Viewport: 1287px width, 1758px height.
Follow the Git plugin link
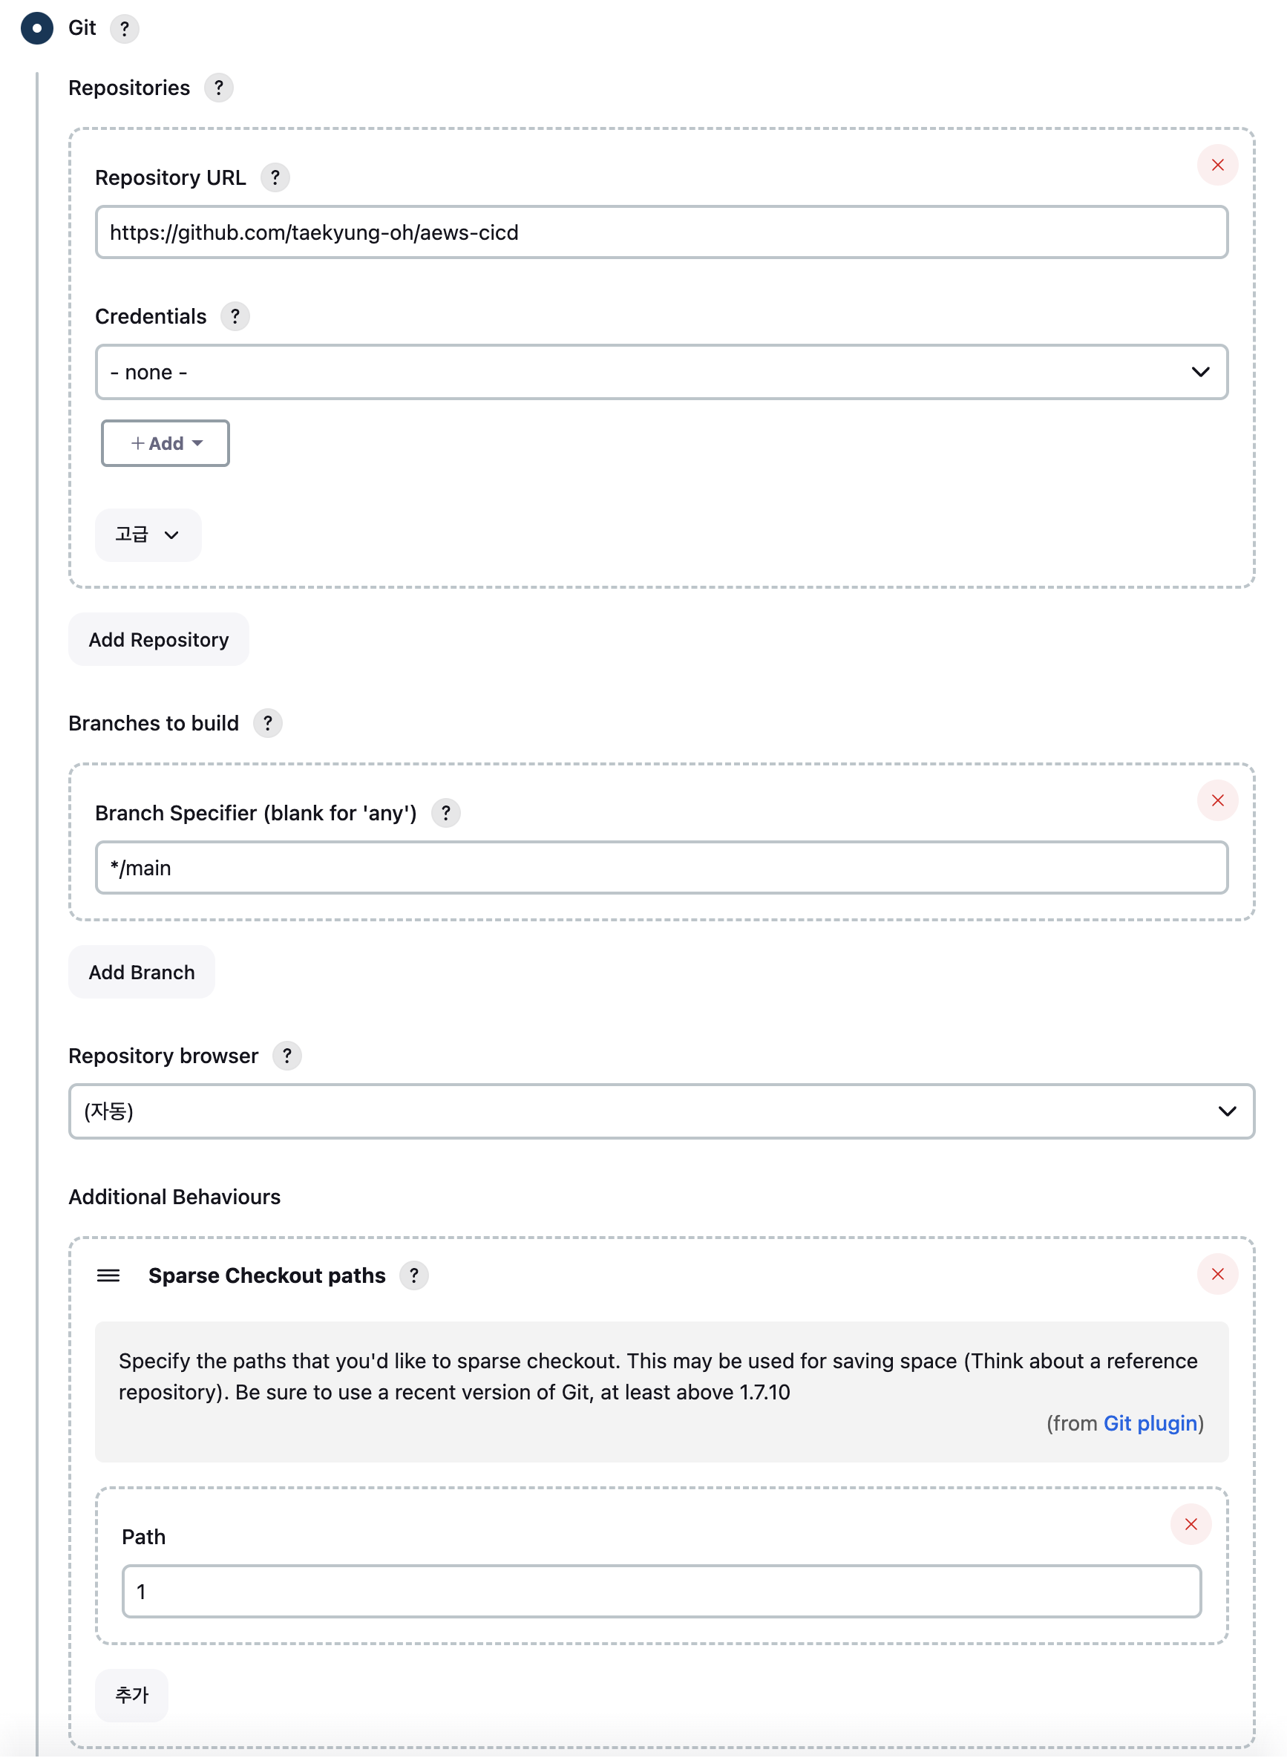[1150, 1423]
